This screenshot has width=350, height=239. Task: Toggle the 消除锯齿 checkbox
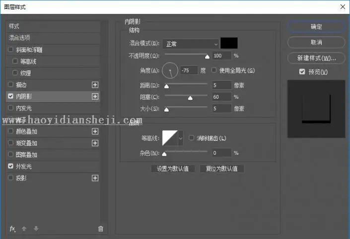(191, 138)
